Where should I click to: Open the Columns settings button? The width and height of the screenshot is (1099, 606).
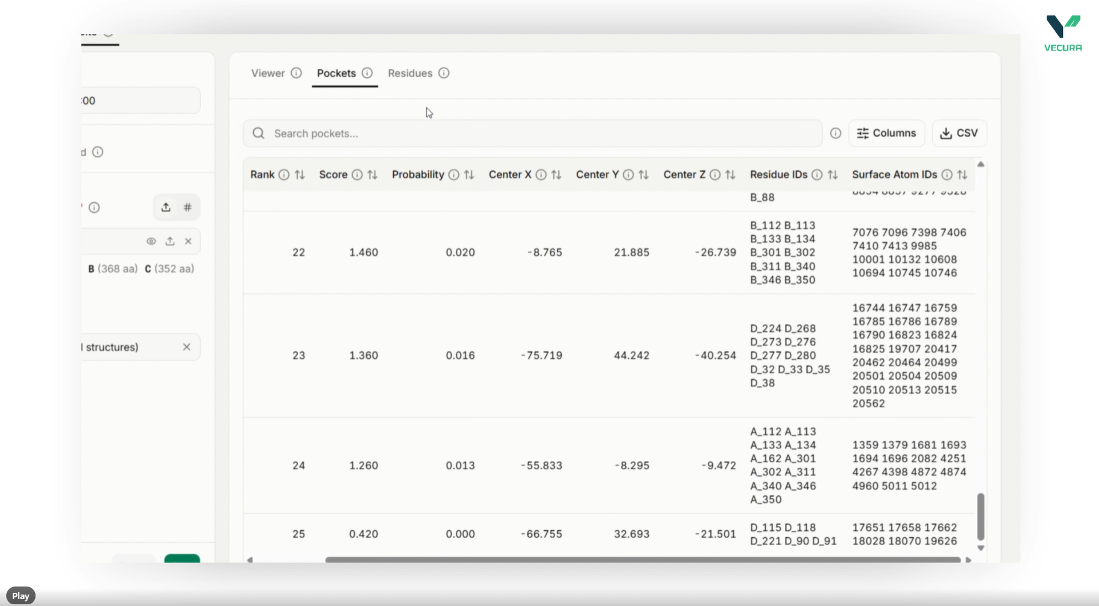point(886,134)
